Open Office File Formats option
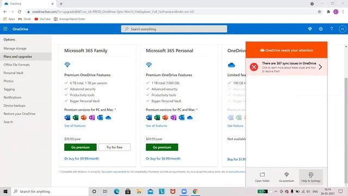The height and width of the screenshot is (196, 348). 16,65
